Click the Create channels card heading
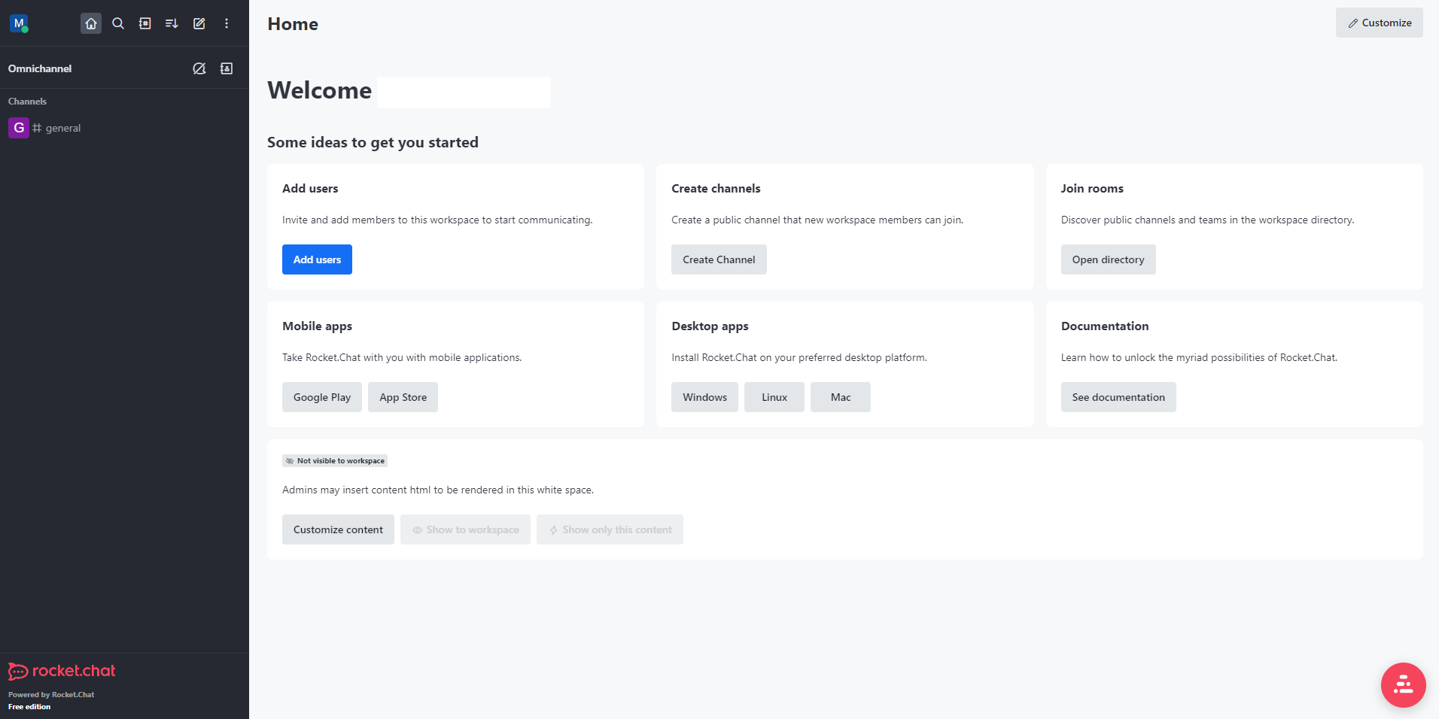This screenshot has width=1439, height=719. (716, 189)
